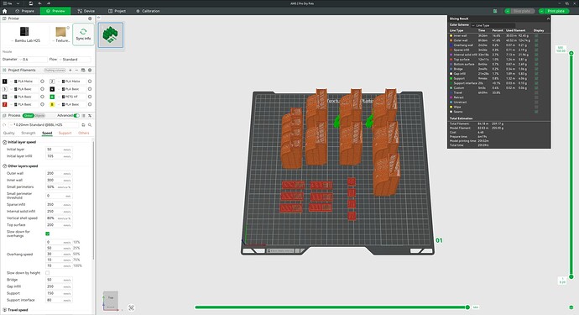579x315 pixels.
Task: Remove a filament with minus icon
Action: 76,70
